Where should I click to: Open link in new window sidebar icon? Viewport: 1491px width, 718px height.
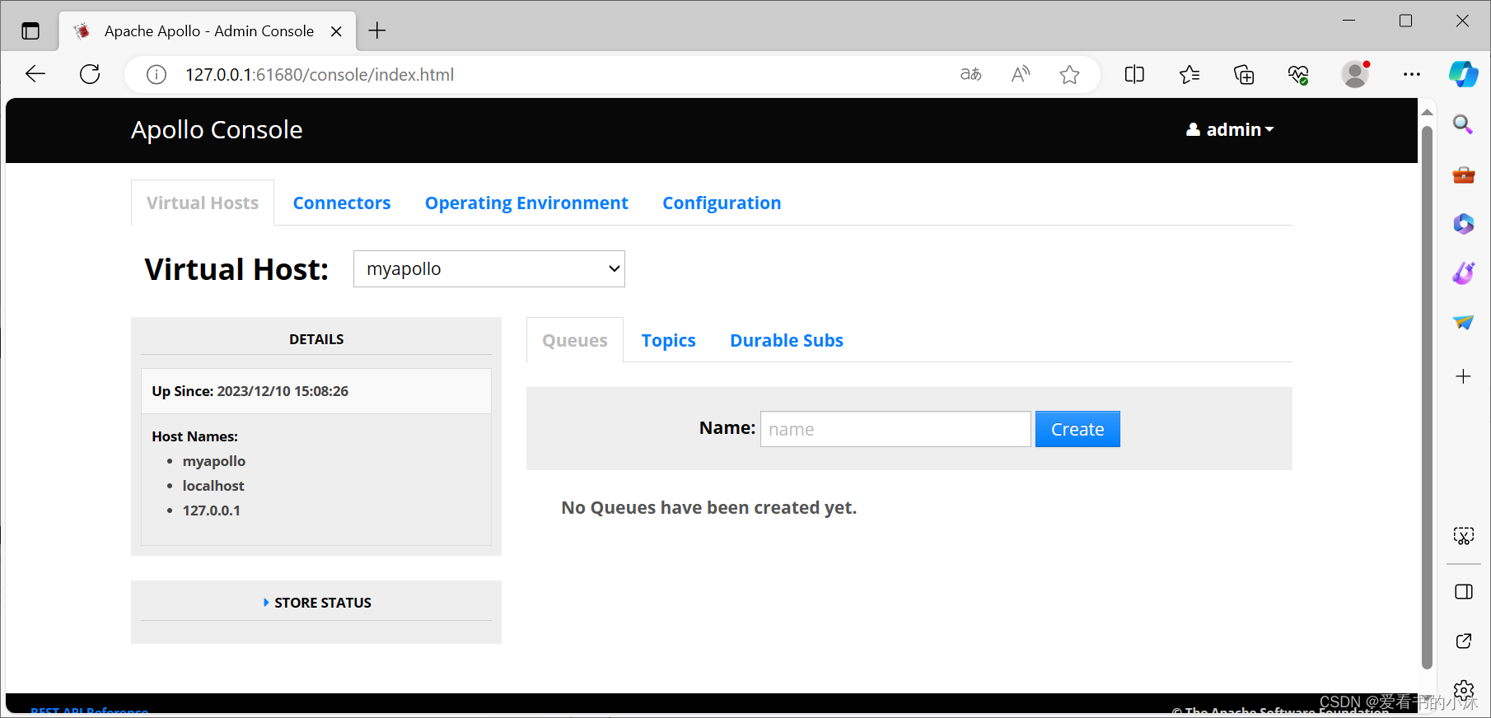1463,641
